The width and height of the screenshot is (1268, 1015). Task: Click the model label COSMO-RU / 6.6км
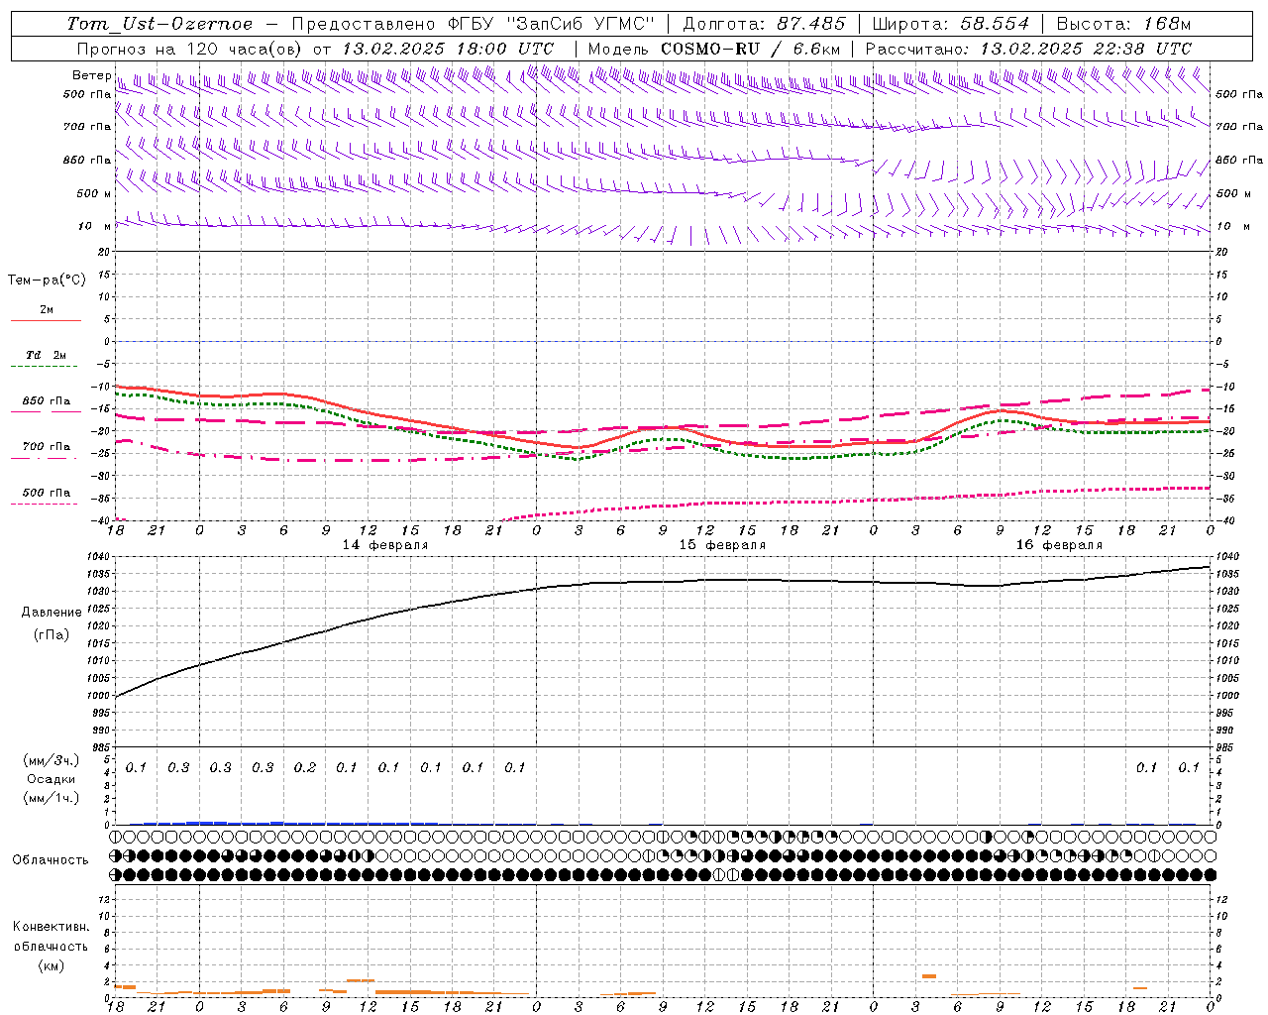(x=750, y=49)
